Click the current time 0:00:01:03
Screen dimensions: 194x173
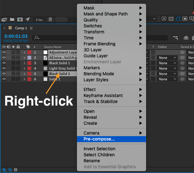click(16, 36)
